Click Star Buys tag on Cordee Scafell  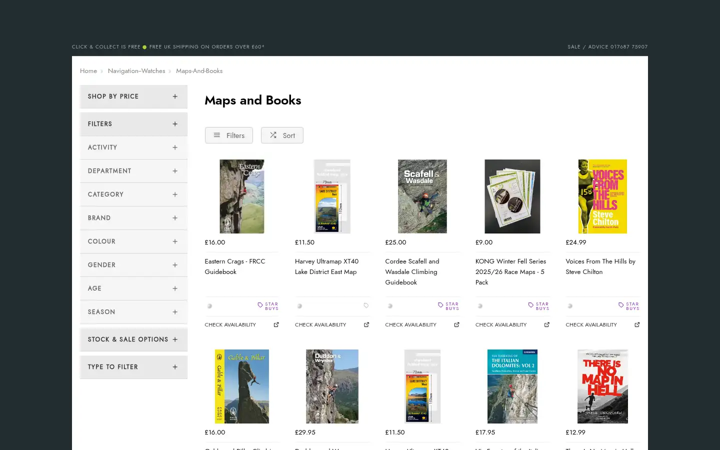point(448,306)
